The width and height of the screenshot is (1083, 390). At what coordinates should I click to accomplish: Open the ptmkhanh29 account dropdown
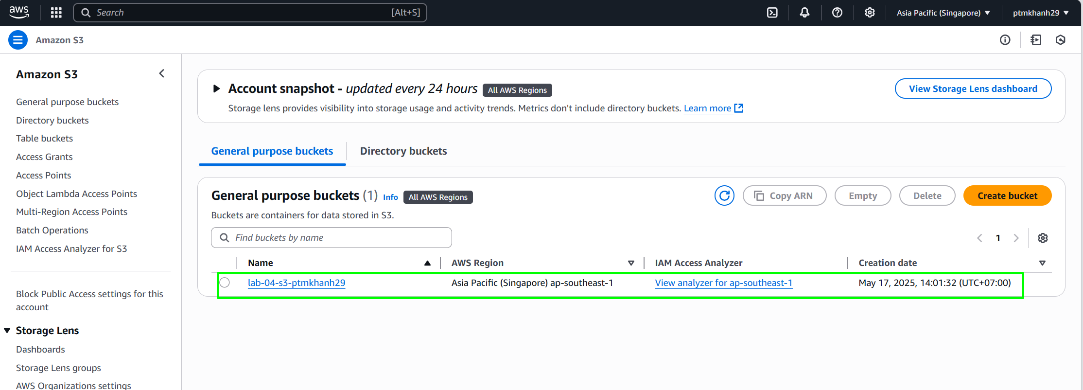tap(1041, 13)
